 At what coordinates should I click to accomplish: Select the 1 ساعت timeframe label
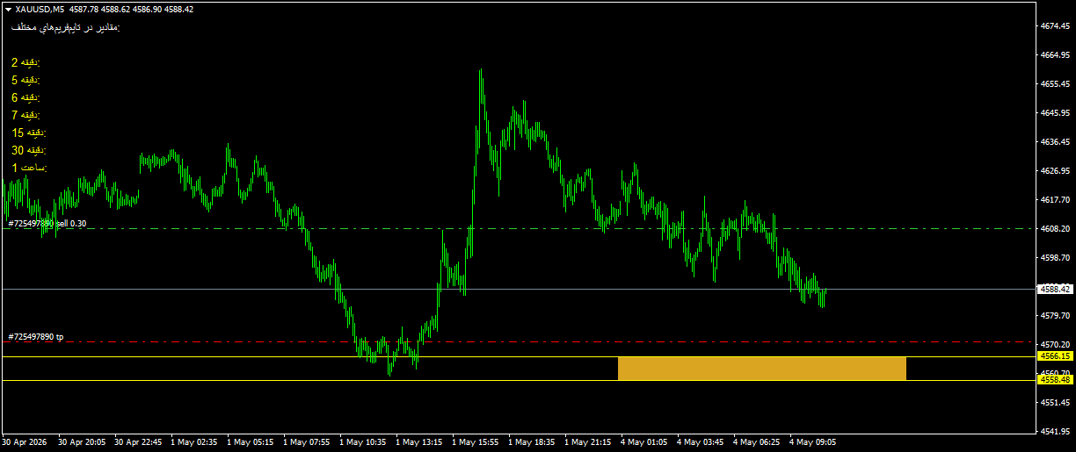(x=29, y=168)
